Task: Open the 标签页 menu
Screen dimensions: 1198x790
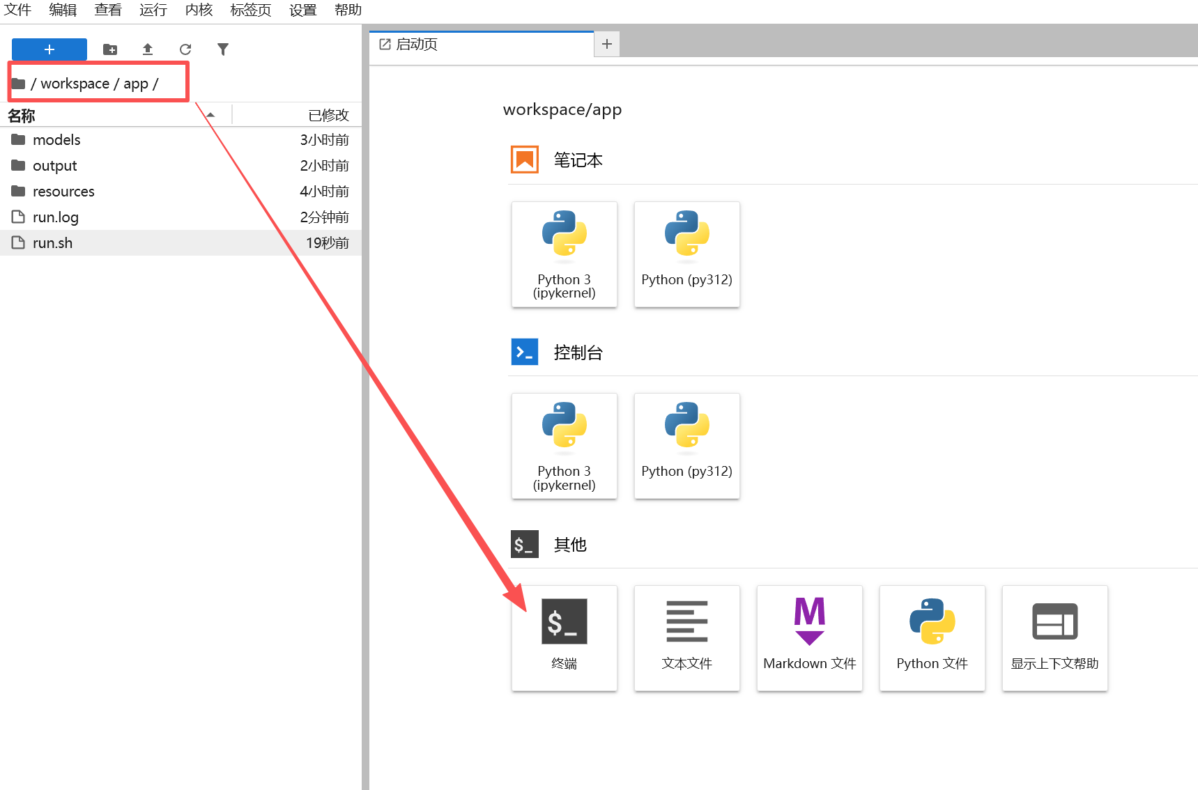Action: click(251, 10)
